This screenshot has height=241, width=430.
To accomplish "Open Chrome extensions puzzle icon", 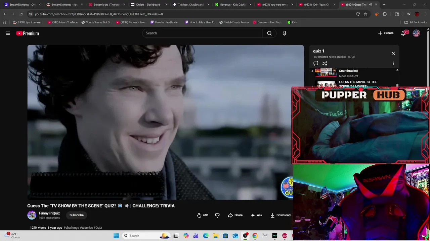I will tap(385, 14).
